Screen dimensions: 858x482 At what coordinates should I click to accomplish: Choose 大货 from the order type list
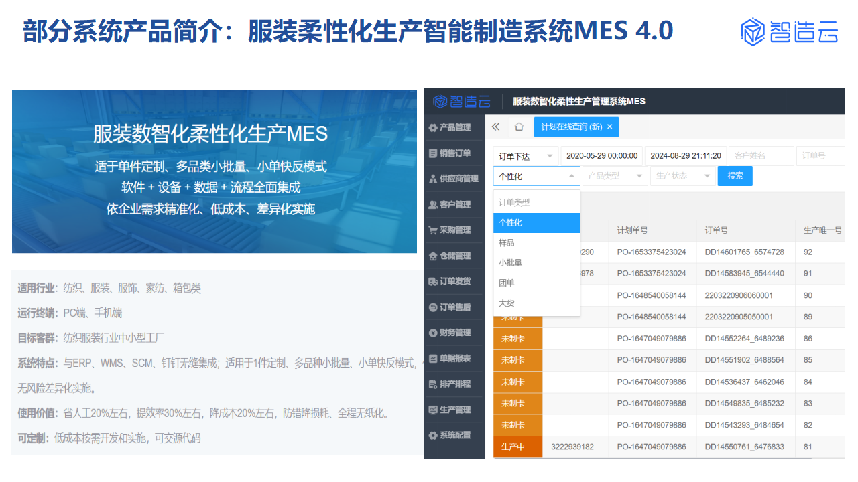click(536, 303)
